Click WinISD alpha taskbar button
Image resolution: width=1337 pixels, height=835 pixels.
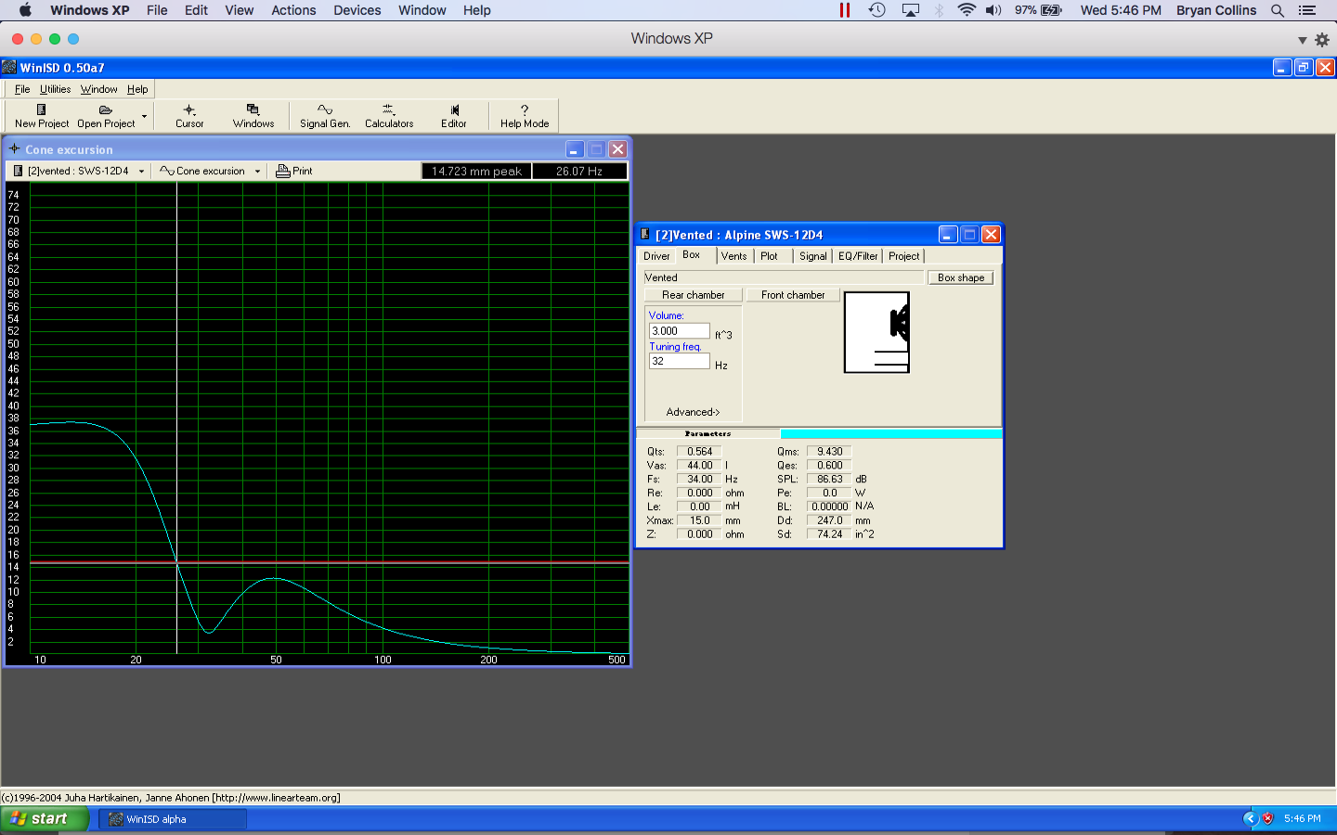click(174, 819)
